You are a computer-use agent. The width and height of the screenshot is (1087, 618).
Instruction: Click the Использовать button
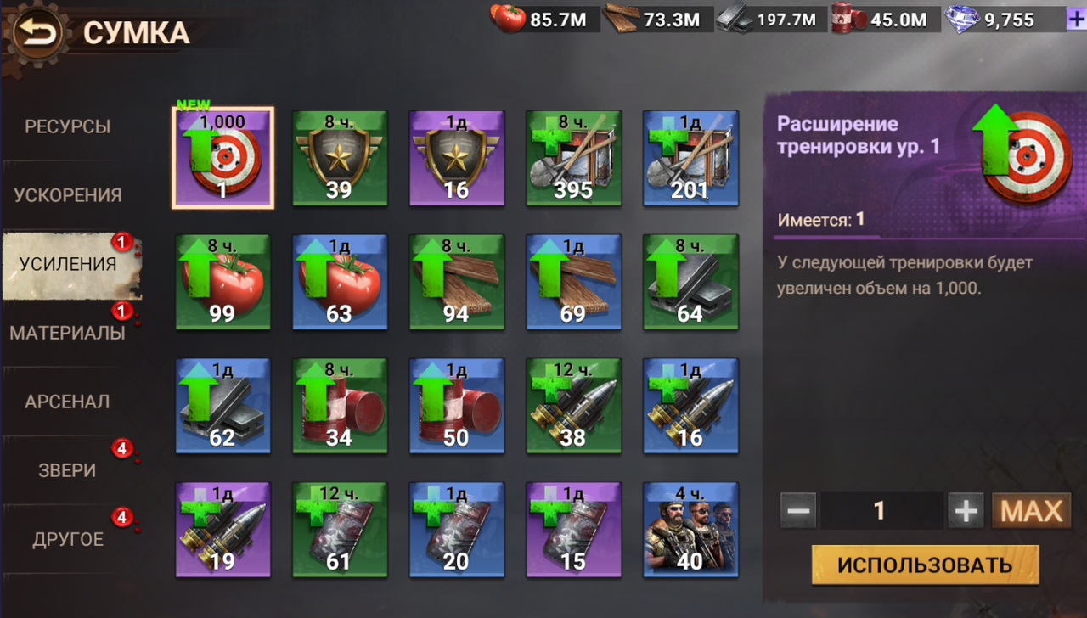925,565
